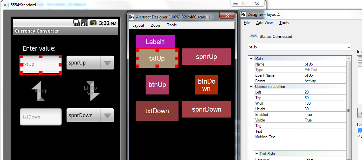Click the Currency Converter title bar in emulator
362x160 pixels.
point(66,31)
